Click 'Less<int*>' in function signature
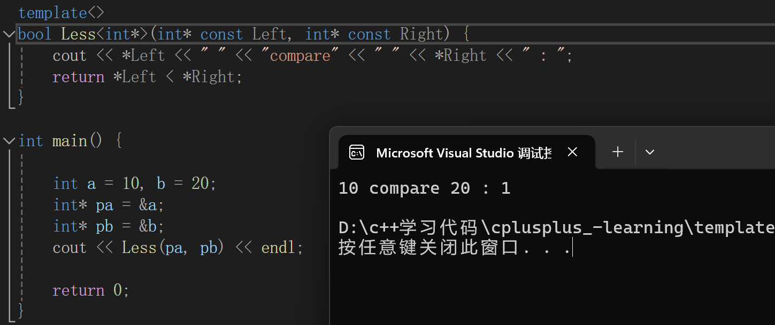The height and width of the screenshot is (325, 775). click(104, 34)
